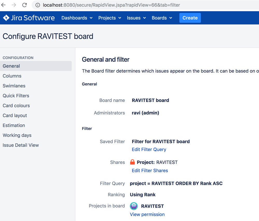Open Swimlanes configuration
259x221 pixels.
14,86
